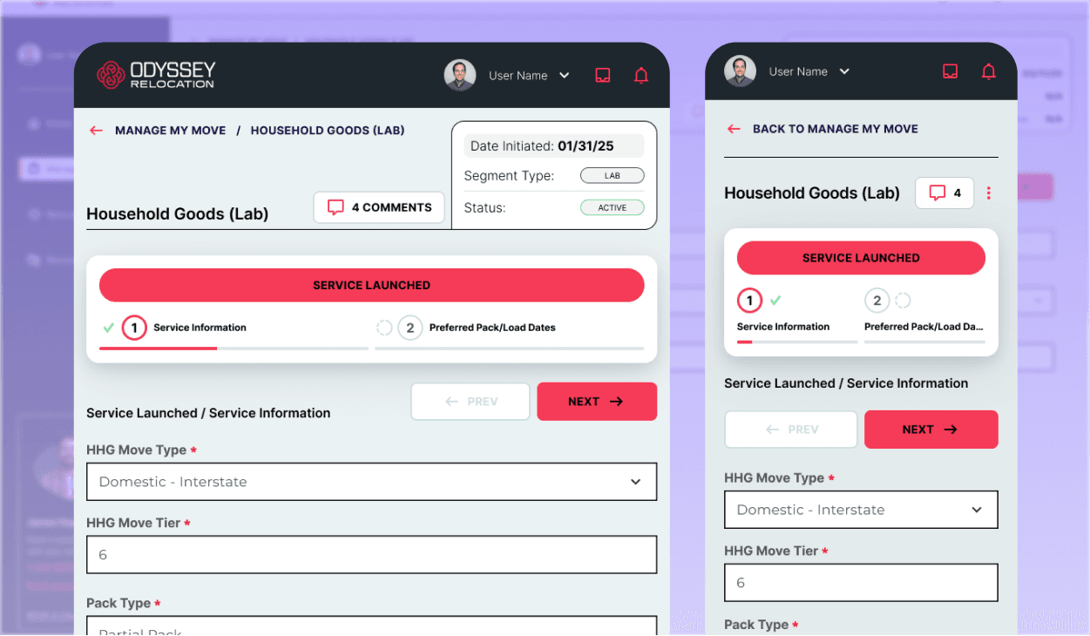The width and height of the screenshot is (1090, 636).
Task: Click the green checkmark beside step 1 in mobile view
Action: (775, 301)
